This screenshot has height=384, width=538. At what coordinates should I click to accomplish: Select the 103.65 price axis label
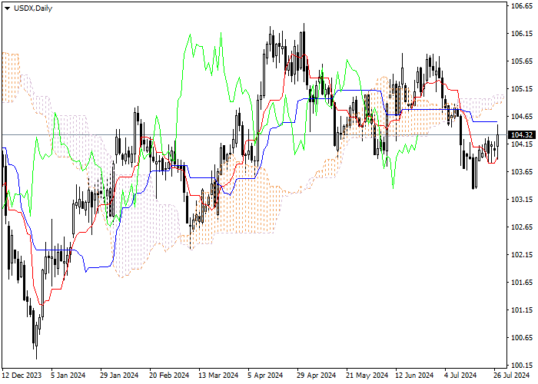coord(522,172)
